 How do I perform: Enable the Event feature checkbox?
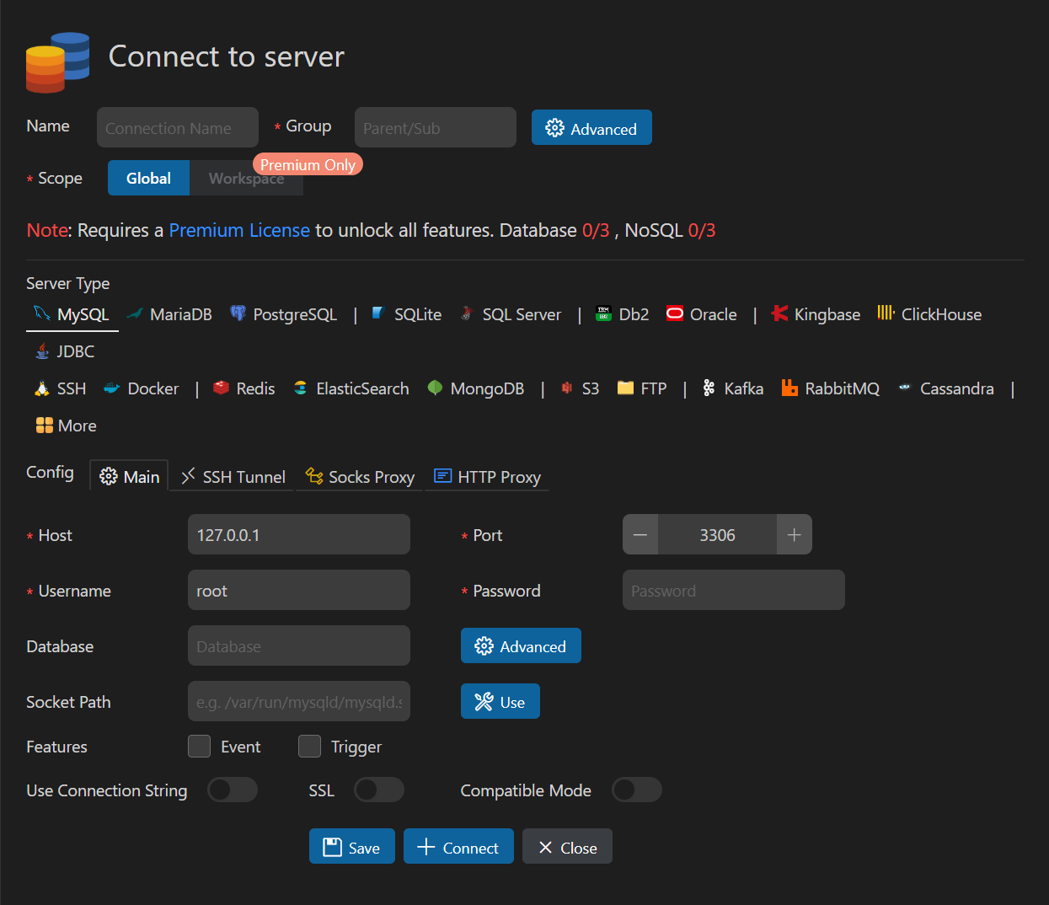(x=200, y=747)
